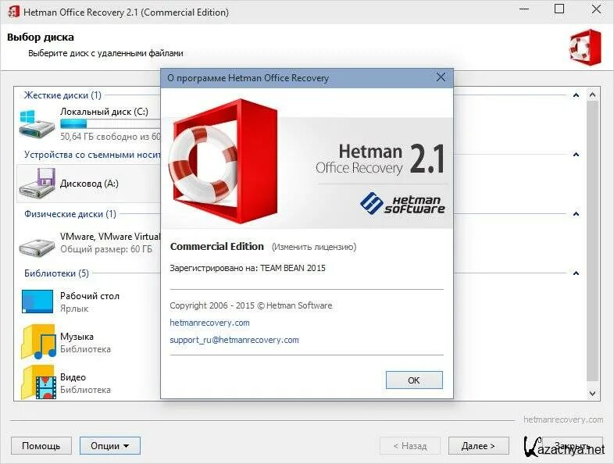Click the support_ru@hetmanrecovery.com email link
The image size is (614, 464).
(234, 340)
